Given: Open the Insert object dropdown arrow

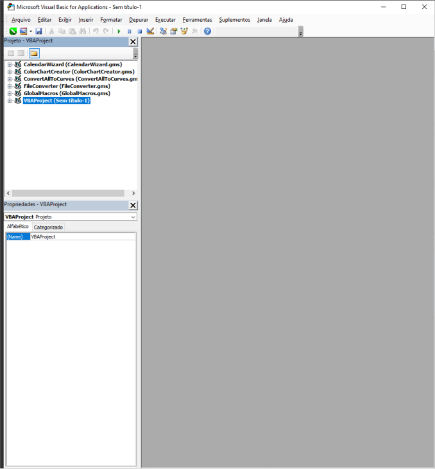Looking at the screenshot, I should 30,31.
